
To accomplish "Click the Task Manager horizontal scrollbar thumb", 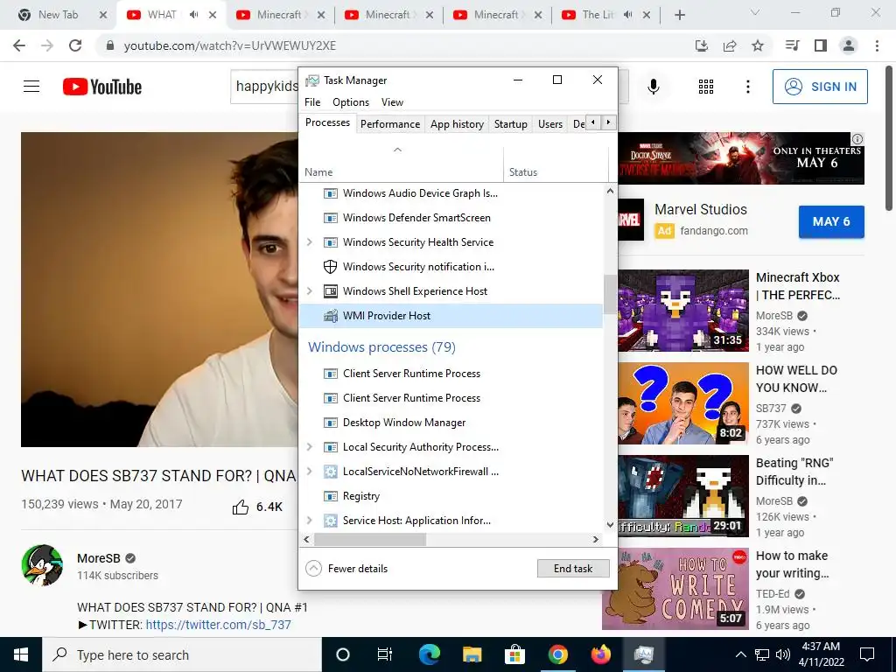I will [370, 539].
